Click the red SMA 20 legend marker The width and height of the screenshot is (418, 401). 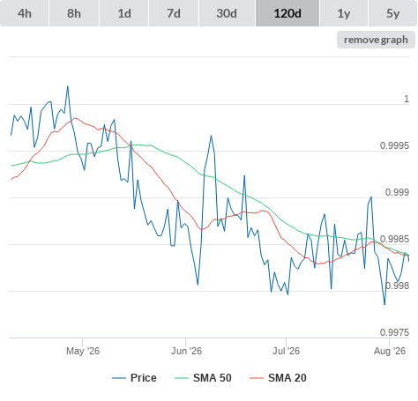tap(257, 378)
